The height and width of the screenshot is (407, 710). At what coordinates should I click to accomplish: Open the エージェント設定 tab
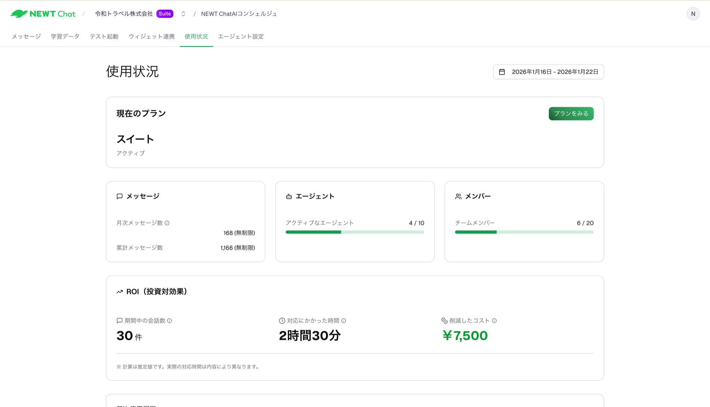(241, 36)
